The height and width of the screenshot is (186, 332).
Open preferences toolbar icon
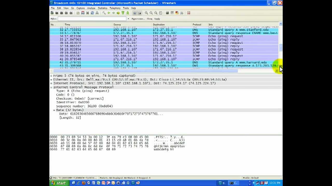pyautogui.click(x=182, y=13)
